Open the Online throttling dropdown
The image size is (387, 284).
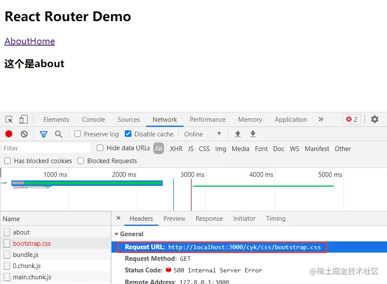tap(202, 134)
